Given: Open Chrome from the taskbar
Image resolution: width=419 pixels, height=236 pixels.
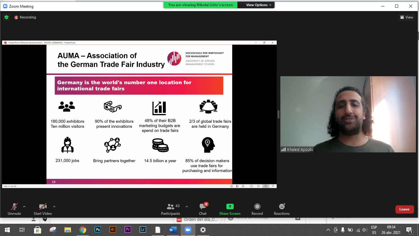Looking at the screenshot, I should (83, 230).
